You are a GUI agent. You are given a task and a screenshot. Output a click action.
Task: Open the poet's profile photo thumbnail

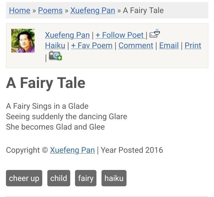[x=23, y=41]
